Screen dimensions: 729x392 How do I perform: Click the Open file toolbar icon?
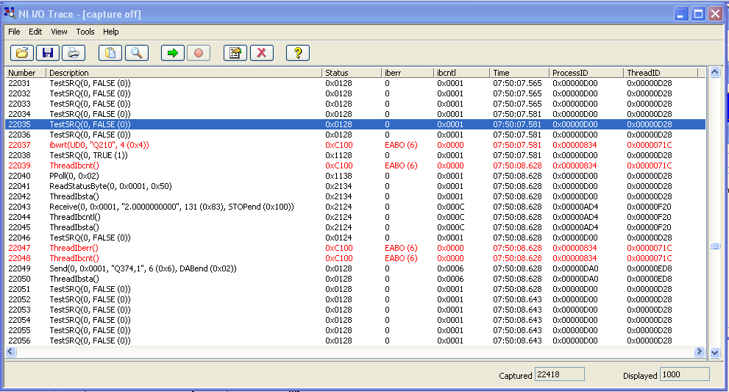(x=22, y=52)
